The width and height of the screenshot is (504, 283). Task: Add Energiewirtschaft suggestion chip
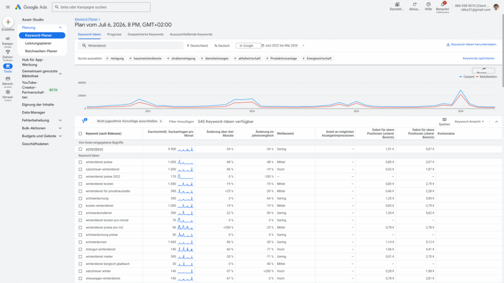tap(317, 58)
